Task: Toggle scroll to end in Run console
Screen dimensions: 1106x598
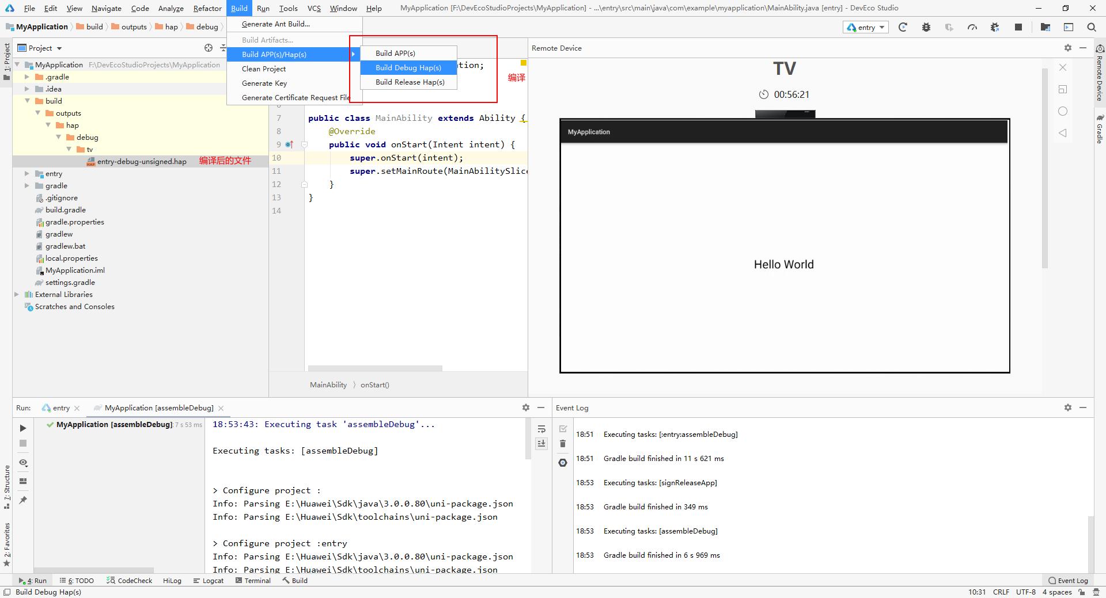Action: (541, 443)
